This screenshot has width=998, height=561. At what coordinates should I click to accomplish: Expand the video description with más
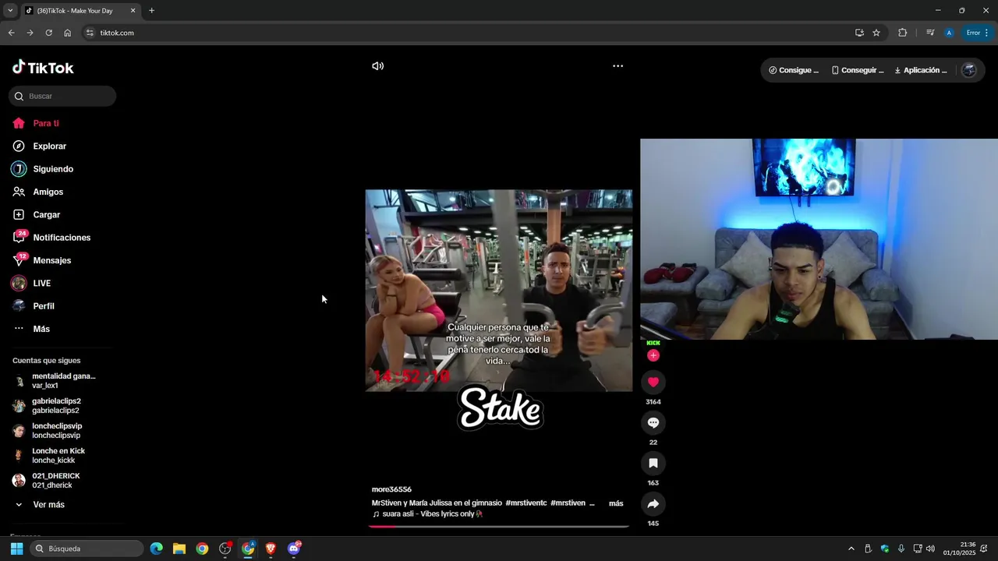[x=616, y=503]
